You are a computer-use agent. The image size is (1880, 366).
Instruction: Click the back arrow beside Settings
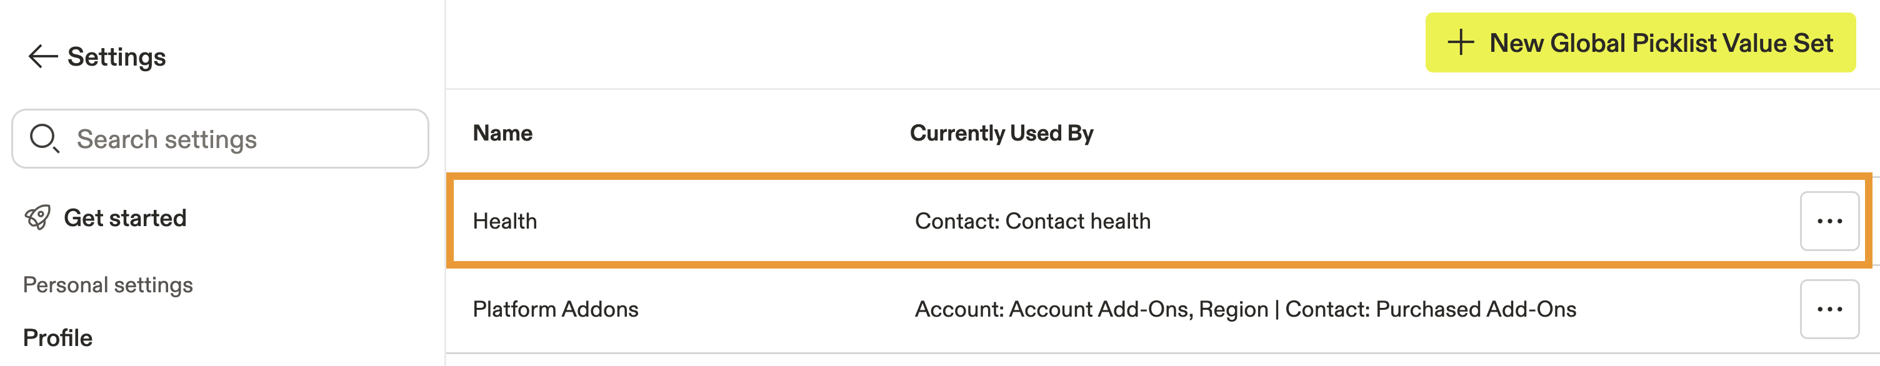point(42,57)
